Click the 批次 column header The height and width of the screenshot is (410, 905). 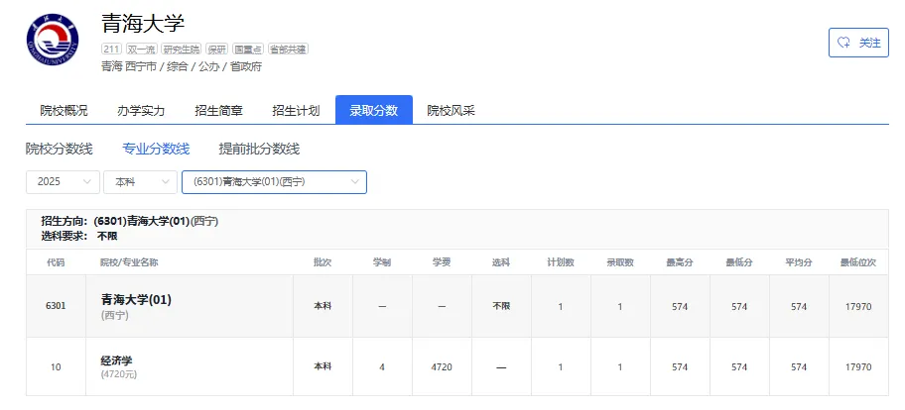pos(323,262)
